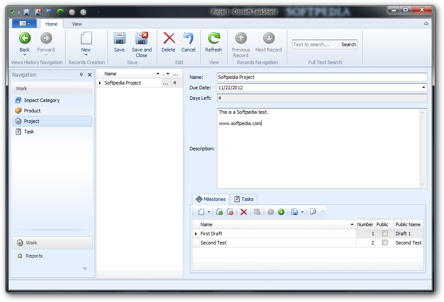Click the New milestone icon
Viewport: 444px width, 302px height.
(x=201, y=212)
